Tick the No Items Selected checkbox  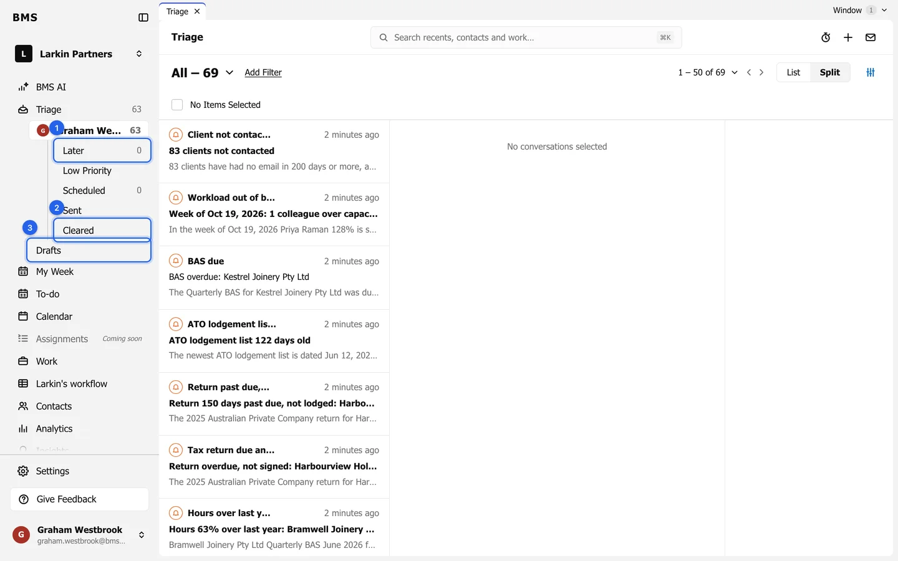177,105
